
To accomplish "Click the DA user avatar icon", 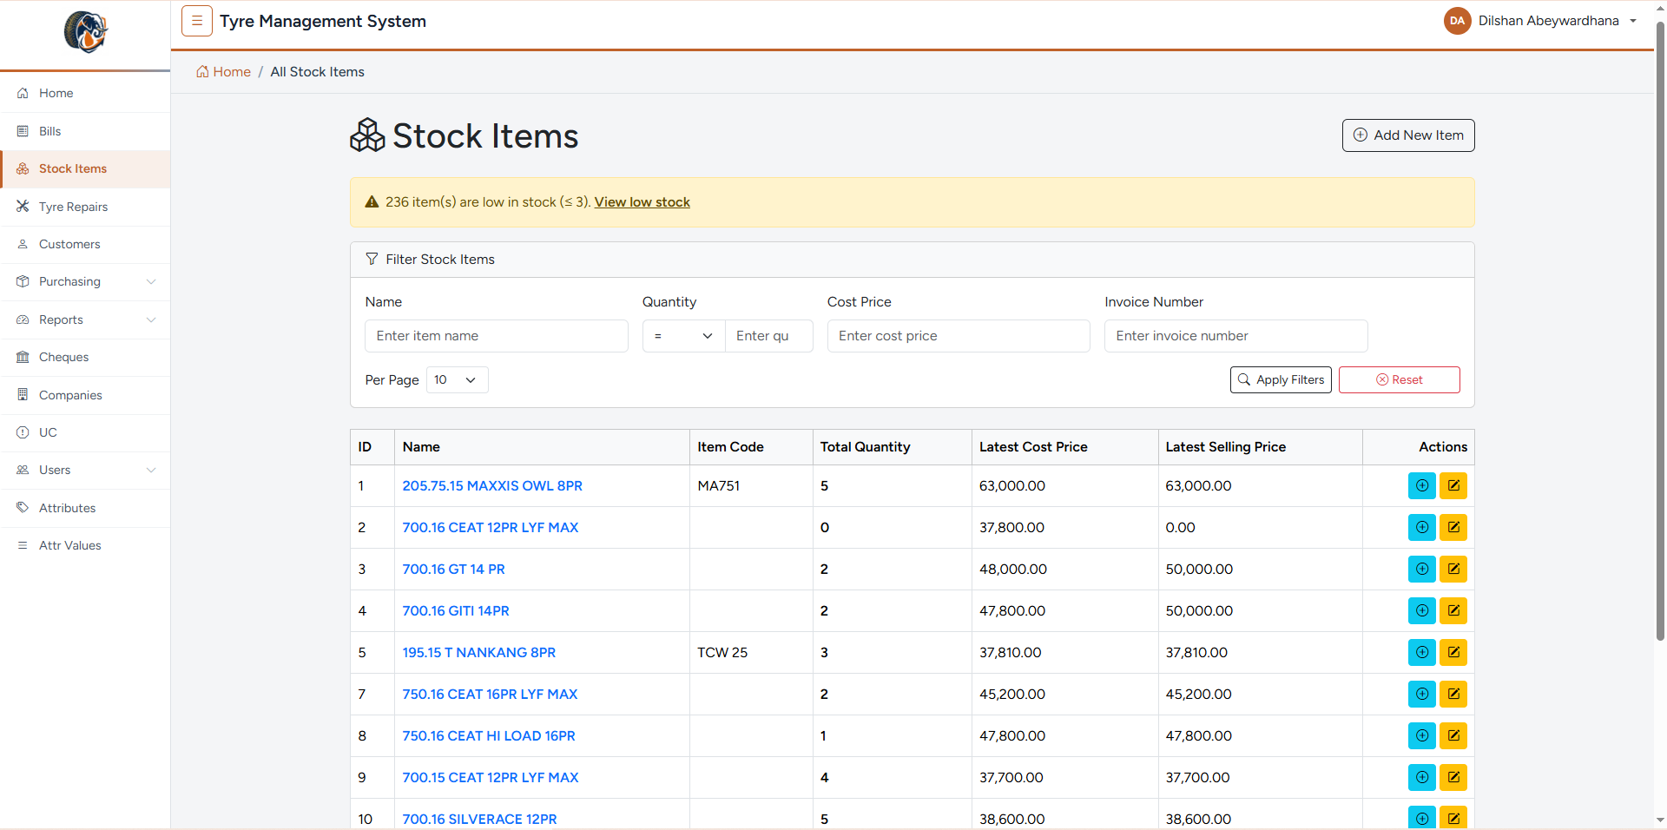I will [1457, 21].
